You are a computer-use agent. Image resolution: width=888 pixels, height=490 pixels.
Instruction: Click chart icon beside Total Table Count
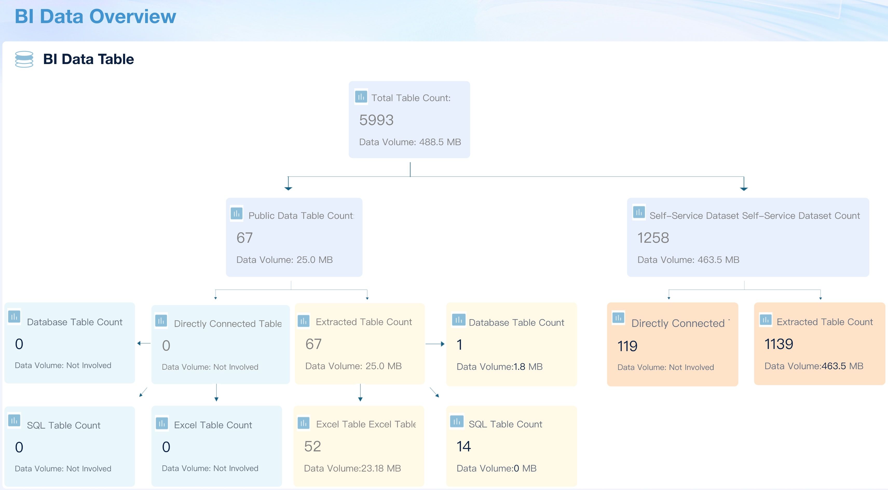coord(361,97)
